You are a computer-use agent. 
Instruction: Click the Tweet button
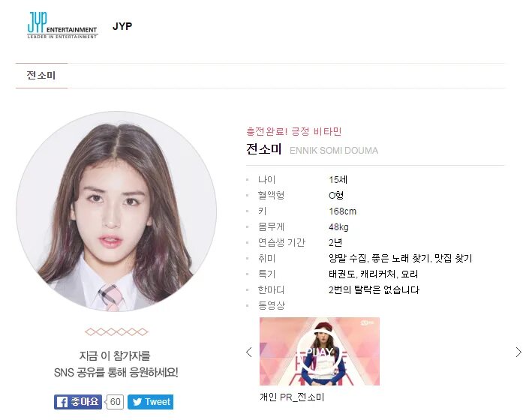coord(150,402)
